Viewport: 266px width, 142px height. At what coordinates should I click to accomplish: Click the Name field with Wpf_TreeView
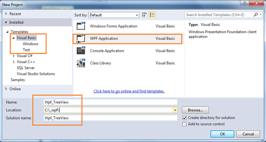point(110,102)
